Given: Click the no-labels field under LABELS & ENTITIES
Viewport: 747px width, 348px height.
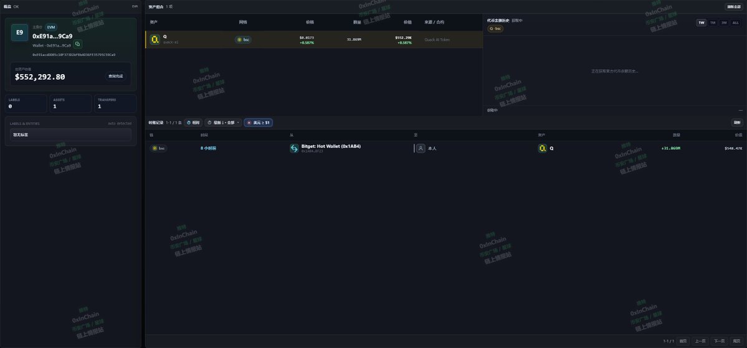Looking at the screenshot, I should point(70,134).
